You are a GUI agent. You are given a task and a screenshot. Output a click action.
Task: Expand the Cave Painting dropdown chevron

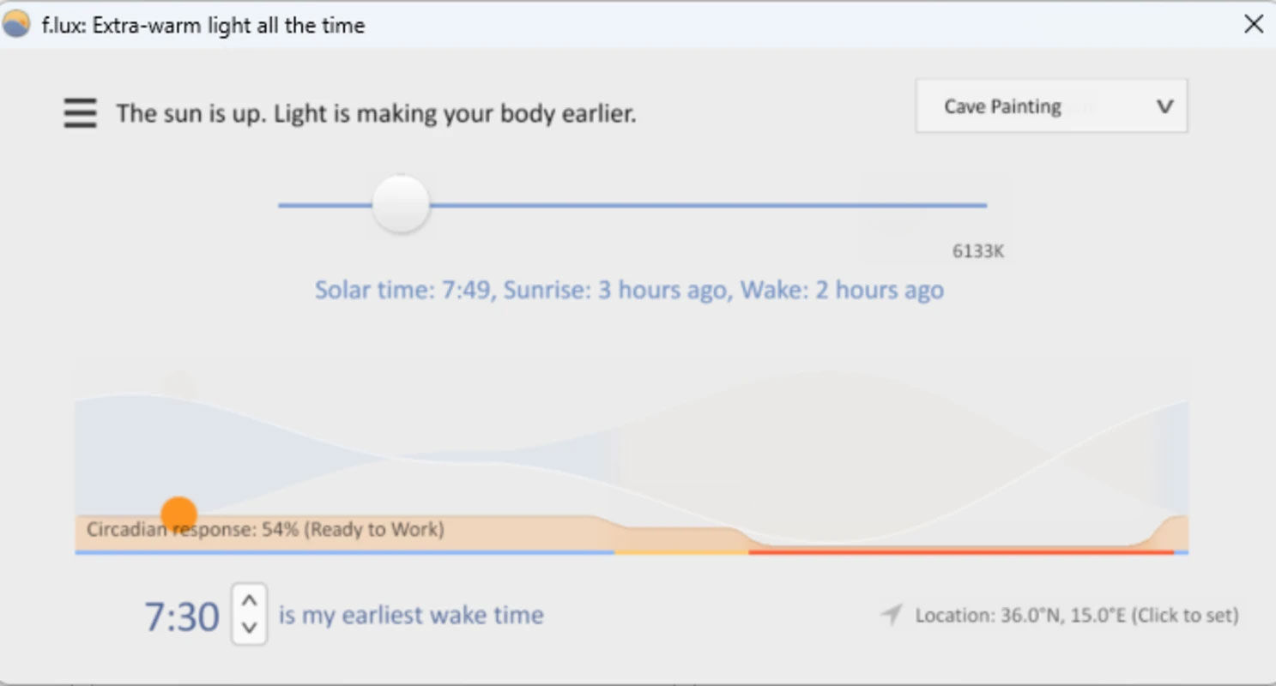point(1164,107)
